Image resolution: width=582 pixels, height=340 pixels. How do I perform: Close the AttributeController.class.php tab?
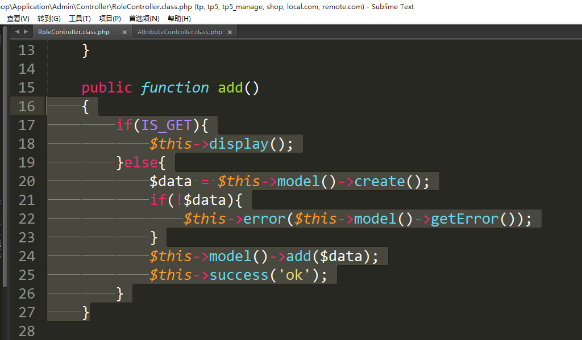point(230,32)
